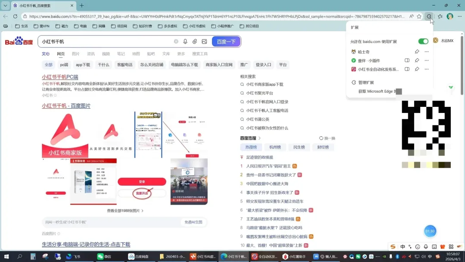Image resolution: width=465 pixels, height=262 pixels.
Task: Switch to the 视频 search tab
Action: tap(106, 54)
